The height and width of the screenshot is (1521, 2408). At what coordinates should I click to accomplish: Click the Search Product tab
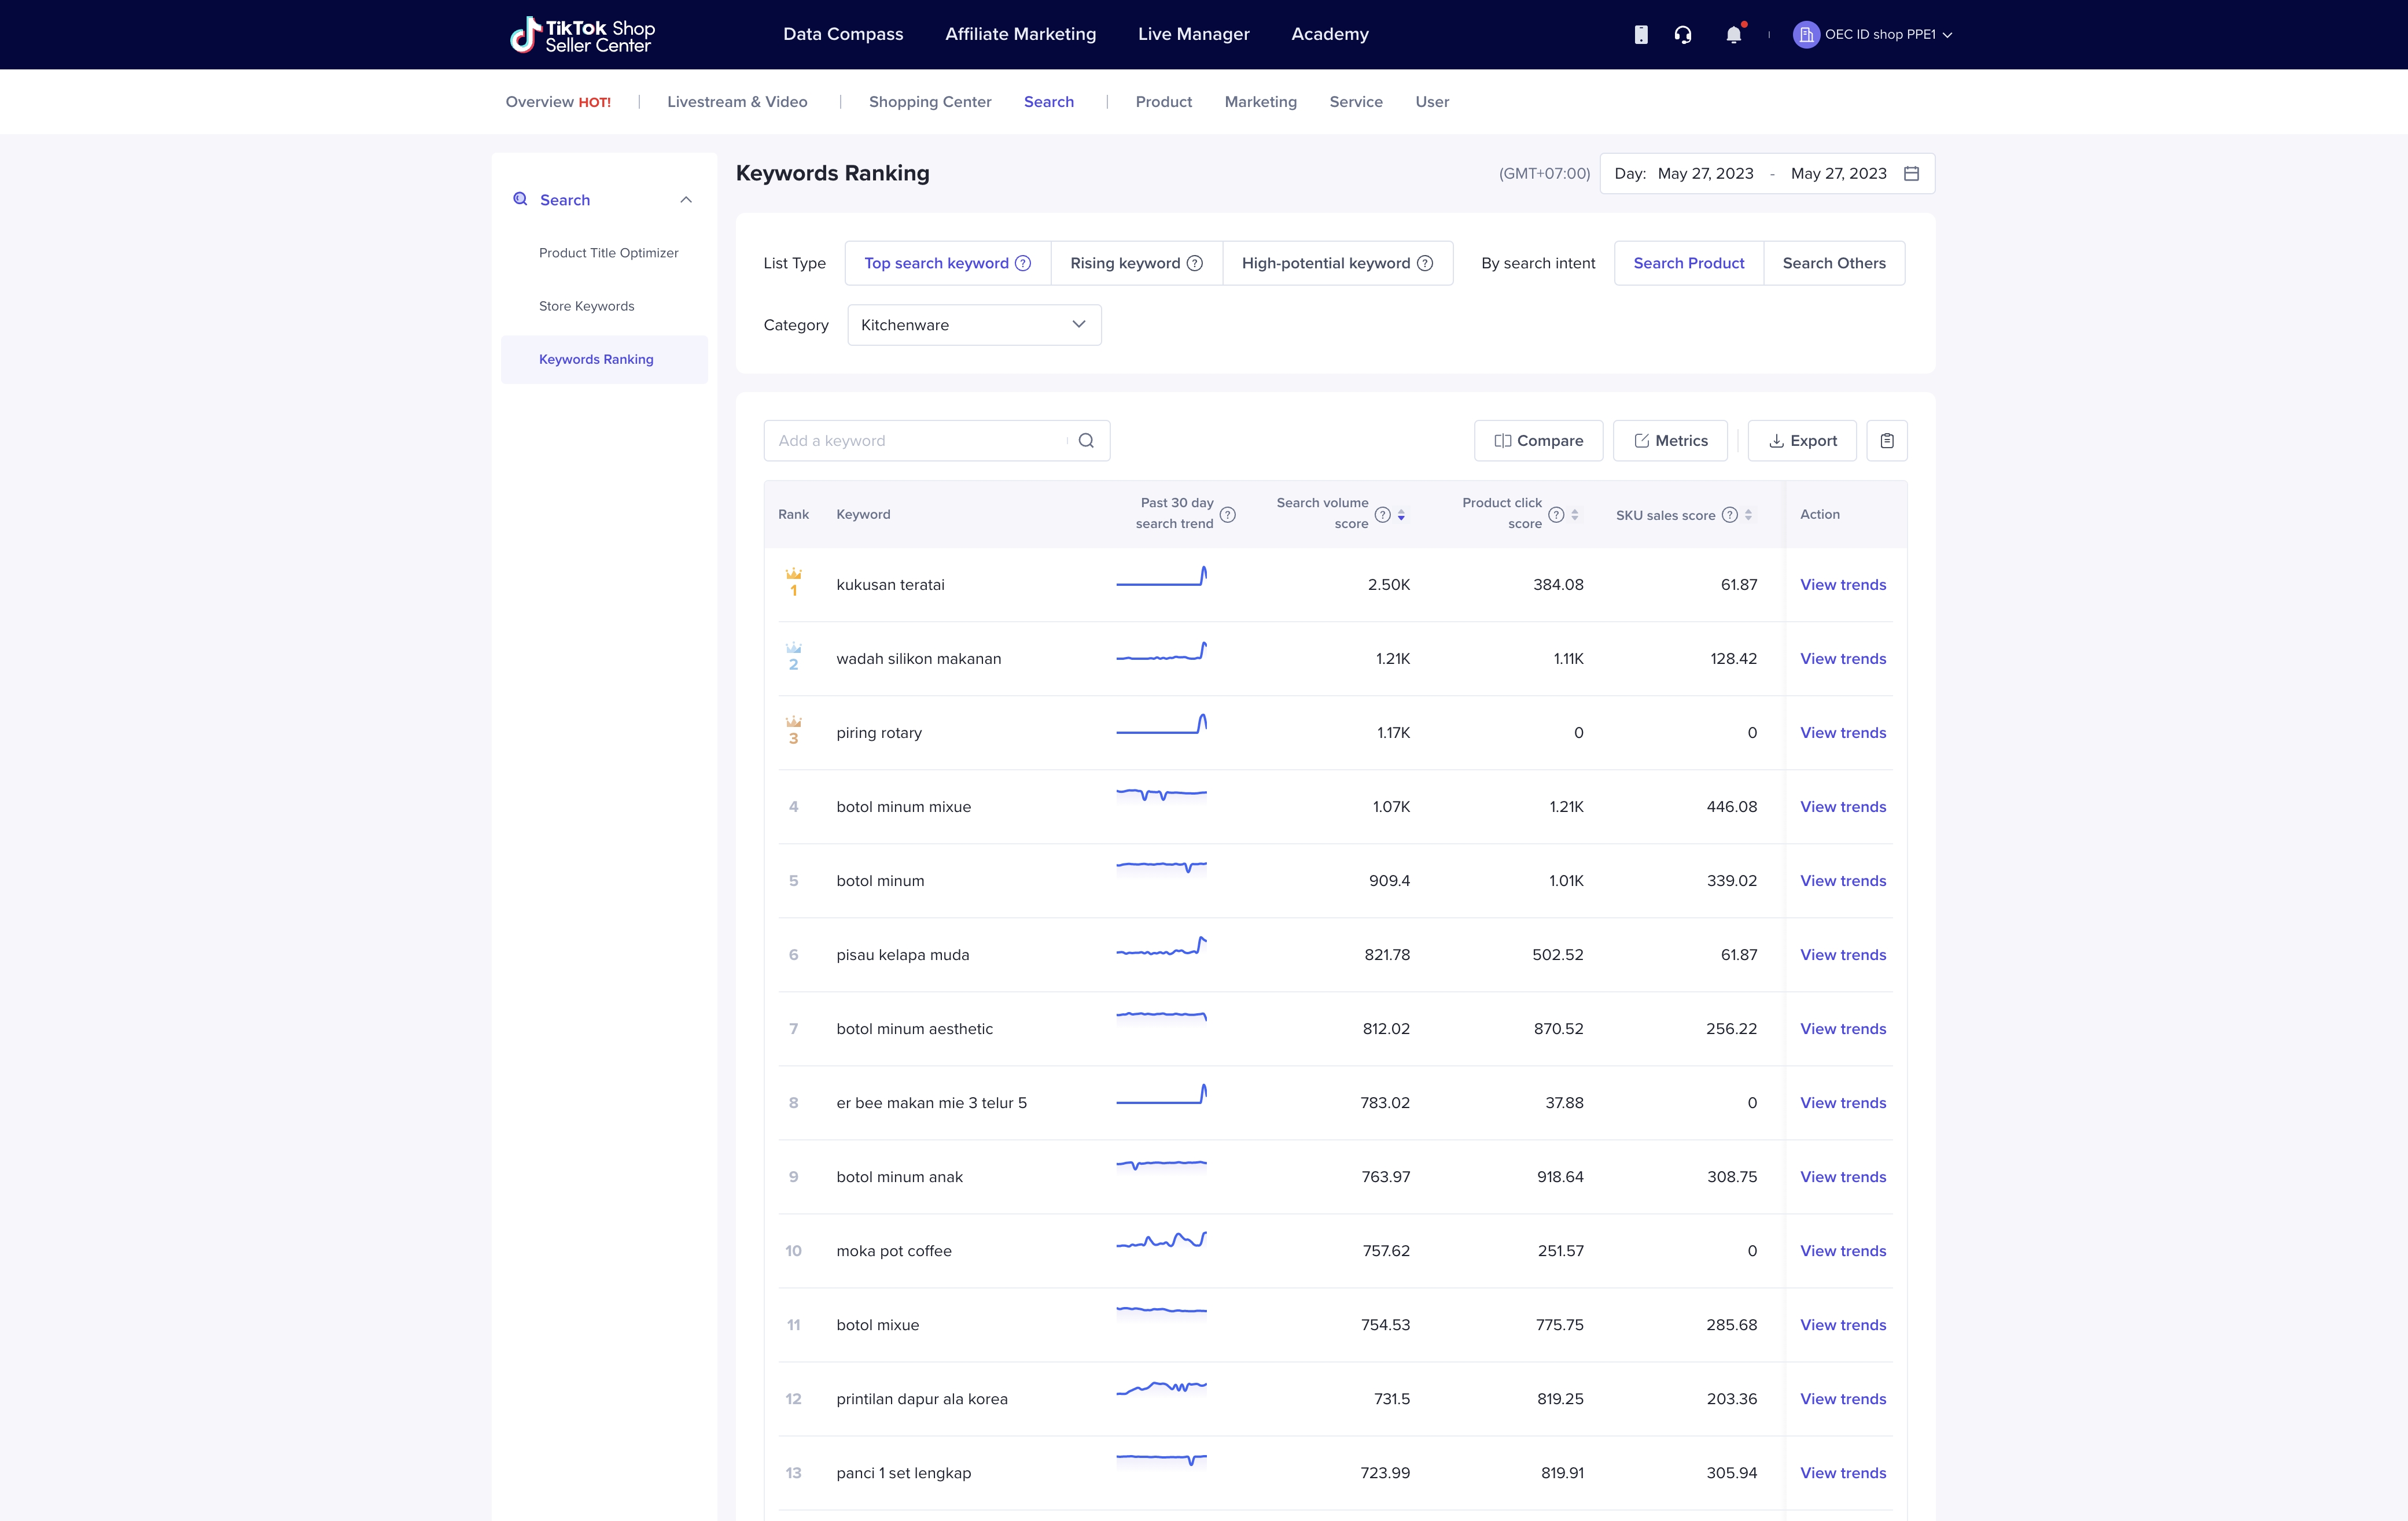coord(1688,263)
